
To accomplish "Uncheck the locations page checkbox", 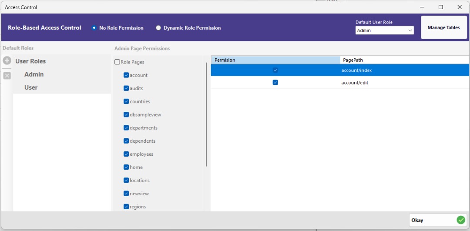I will (x=126, y=181).
